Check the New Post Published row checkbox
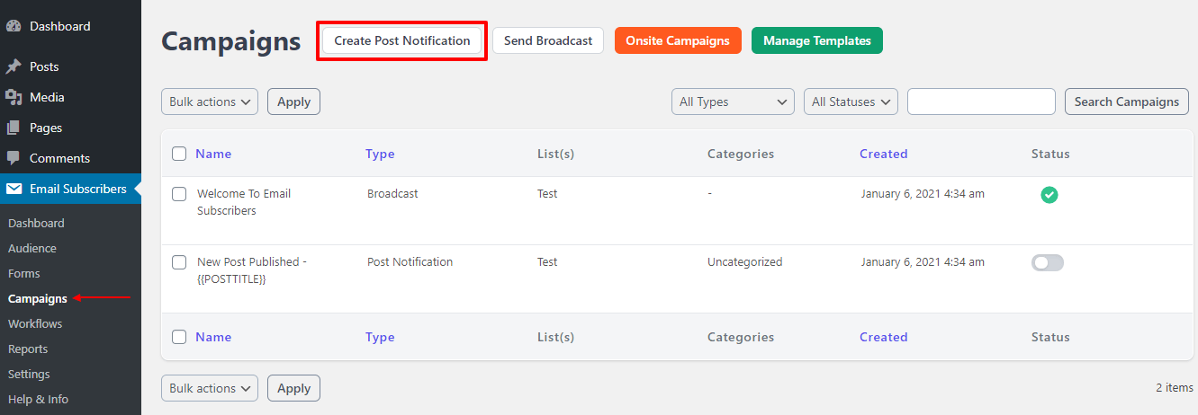 coord(179,262)
